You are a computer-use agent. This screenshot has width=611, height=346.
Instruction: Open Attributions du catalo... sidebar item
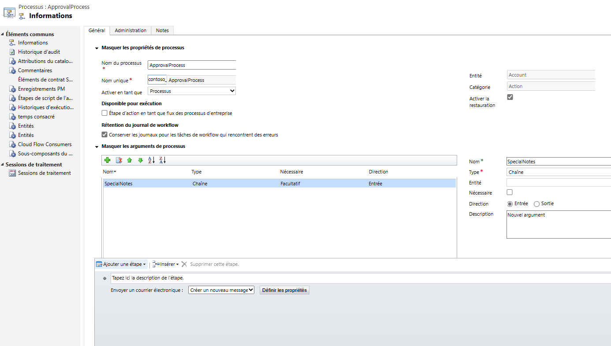[45, 61]
